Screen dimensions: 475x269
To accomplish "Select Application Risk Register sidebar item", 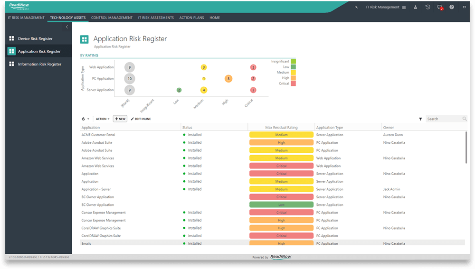I will click(x=39, y=51).
